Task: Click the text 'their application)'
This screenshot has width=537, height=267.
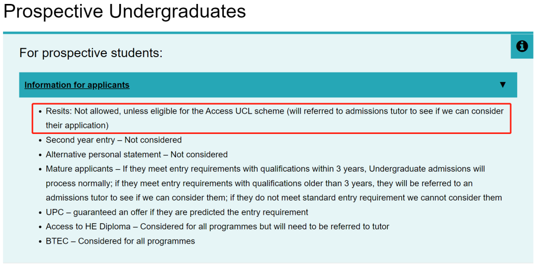Action: click(77, 126)
